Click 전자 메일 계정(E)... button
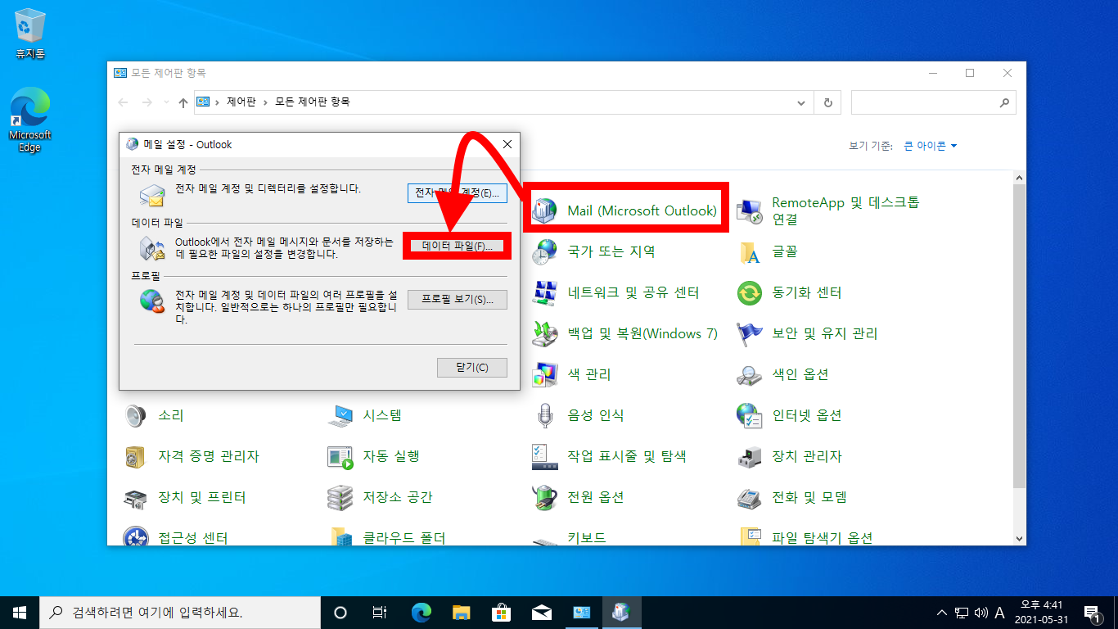This screenshot has width=1118, height=629. pyautogui.click(x=458, y=193)
